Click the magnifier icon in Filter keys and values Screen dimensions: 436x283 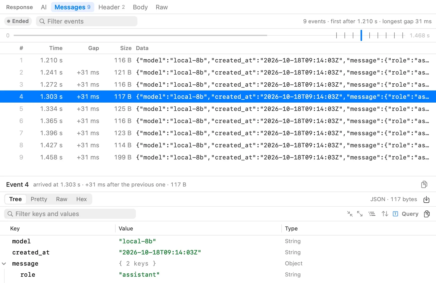tap(10, 214)
